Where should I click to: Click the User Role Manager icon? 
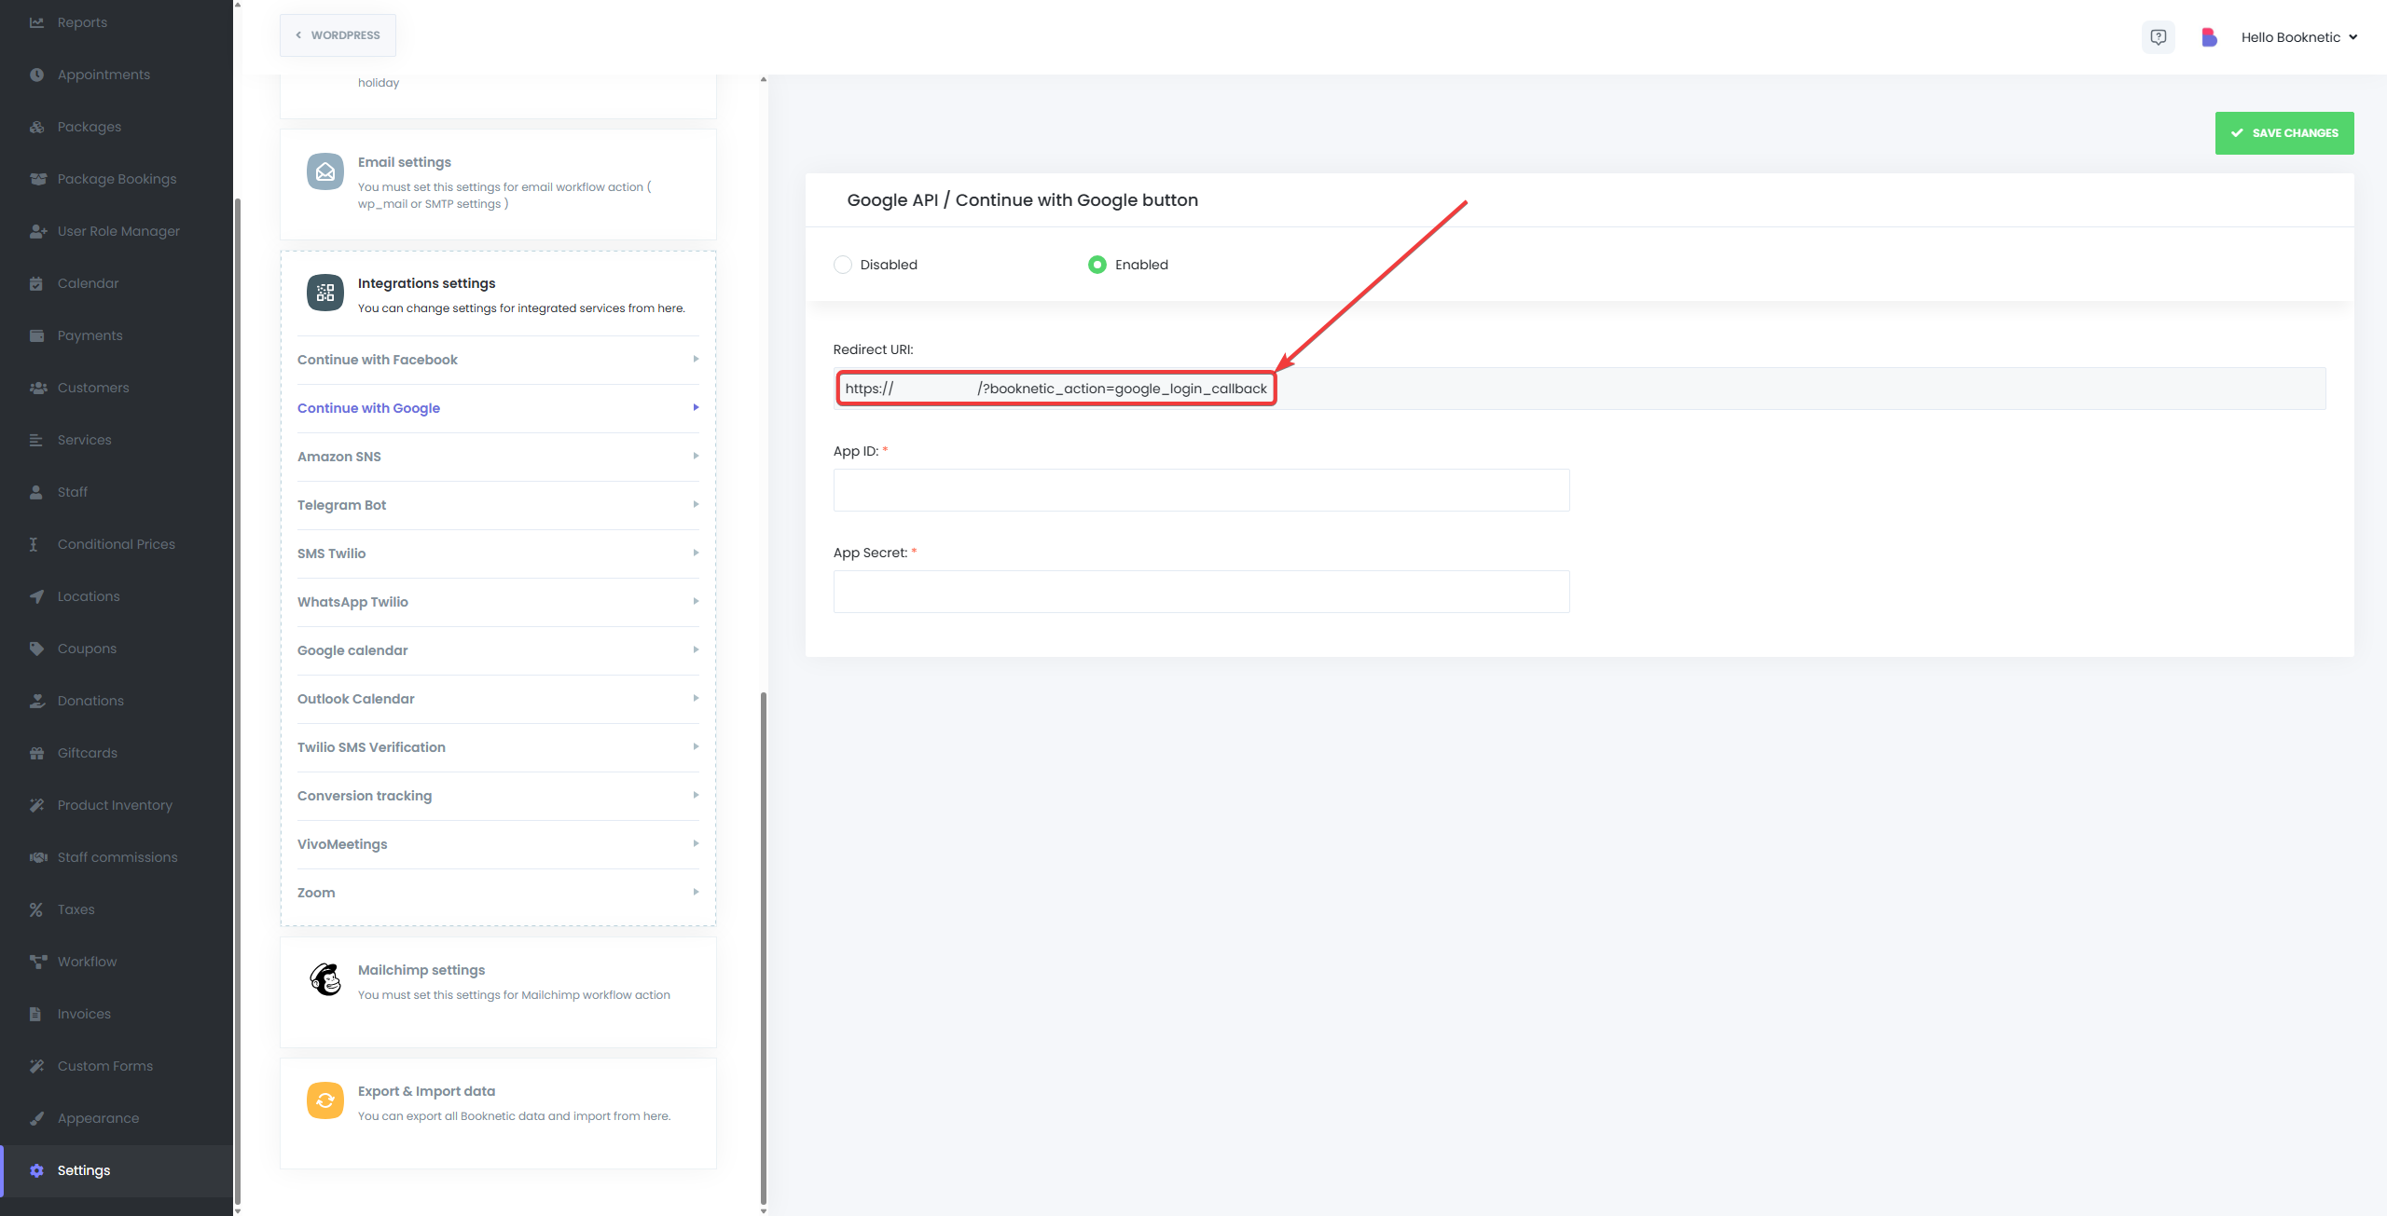point(37,231)
